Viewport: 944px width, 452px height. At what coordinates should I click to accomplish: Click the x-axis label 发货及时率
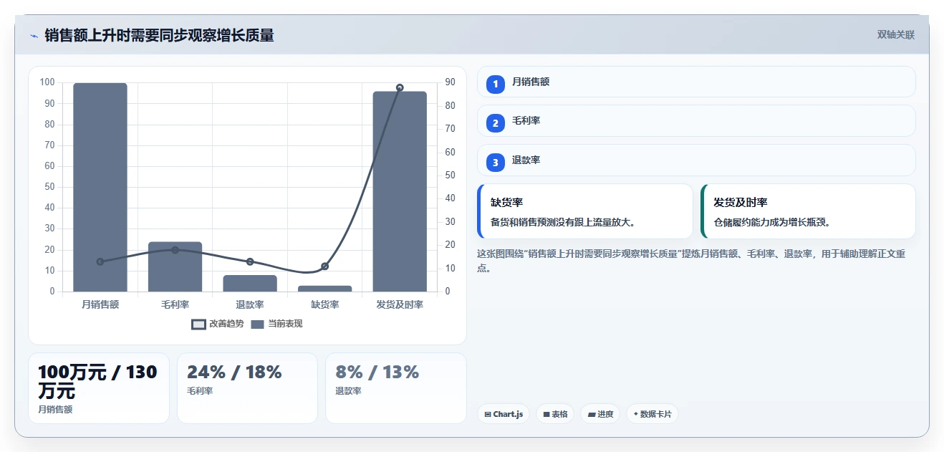[400, 304]
